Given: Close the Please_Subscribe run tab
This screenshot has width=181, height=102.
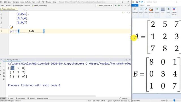Looking at the screenshot, I should coord(19,60).
